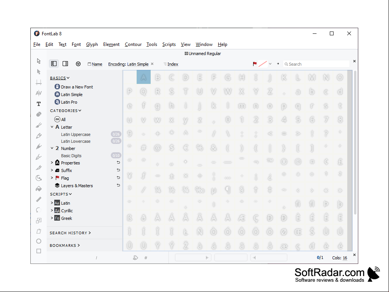This screenshot has height=292, width=389.
Task: Expand the Latin script
Action: coord(52,203)
